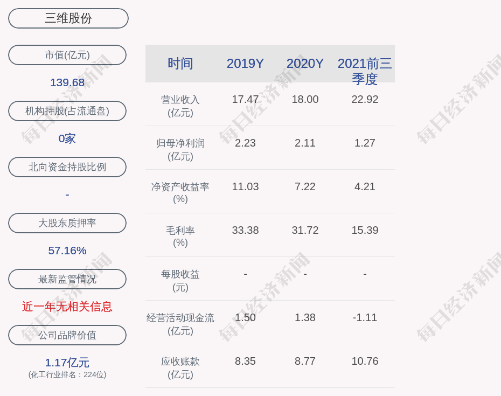The image size is (501, 396).
Task: Click the 三维股份 company name pill
Action: tap(68, 18)
